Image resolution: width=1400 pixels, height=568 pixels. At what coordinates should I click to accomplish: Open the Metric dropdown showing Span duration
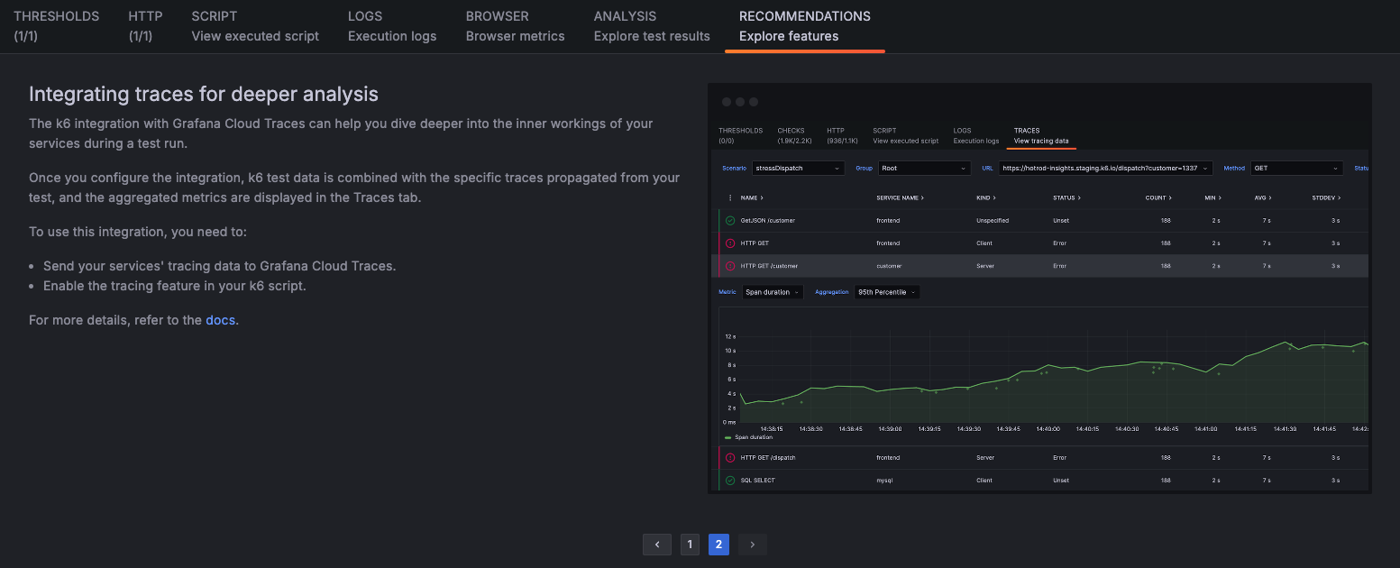772,291
